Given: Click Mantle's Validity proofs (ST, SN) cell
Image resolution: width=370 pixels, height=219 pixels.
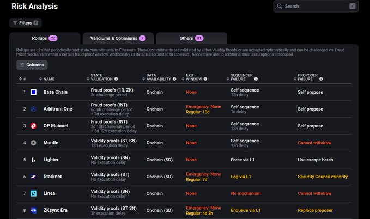Looking at the screenshot, I should (x=113, y=143).
